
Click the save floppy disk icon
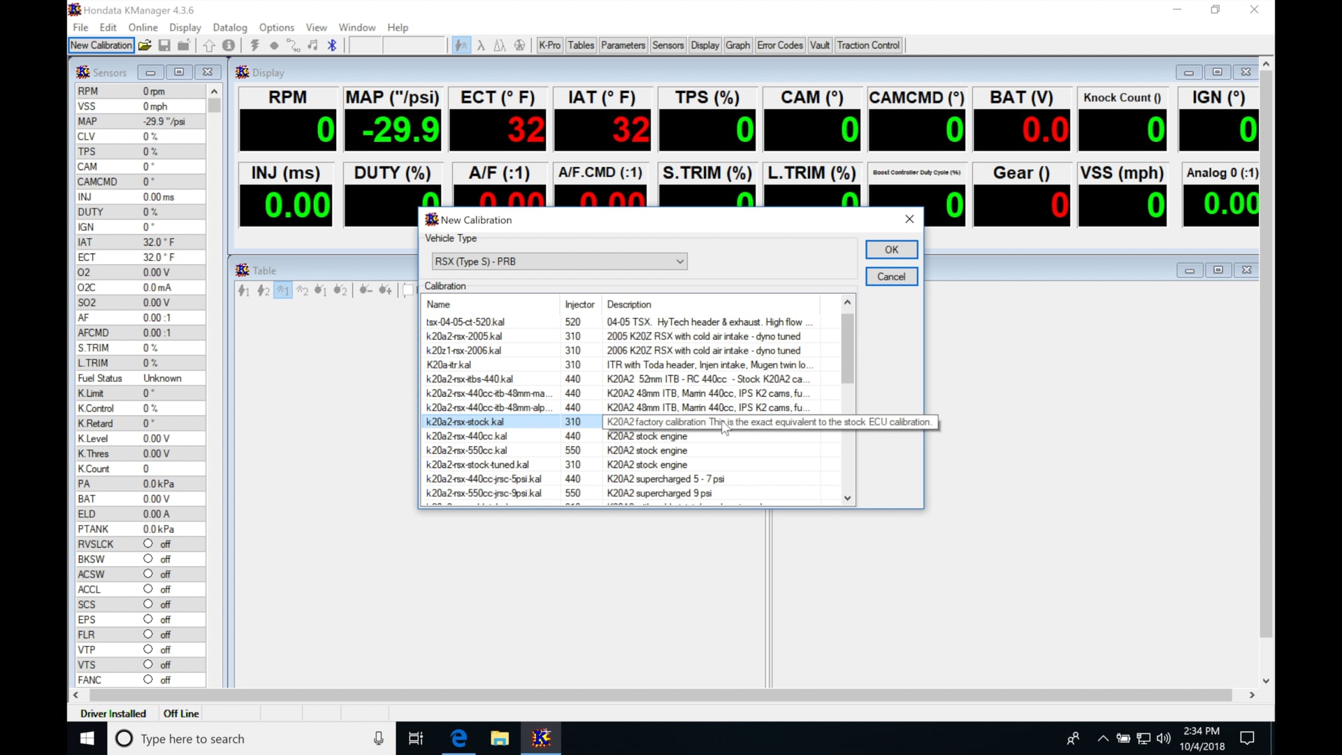164,45
